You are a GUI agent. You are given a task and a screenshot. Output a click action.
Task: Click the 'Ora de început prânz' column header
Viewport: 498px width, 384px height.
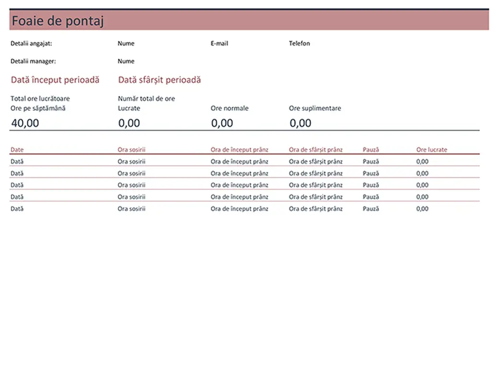click(239, 150)
